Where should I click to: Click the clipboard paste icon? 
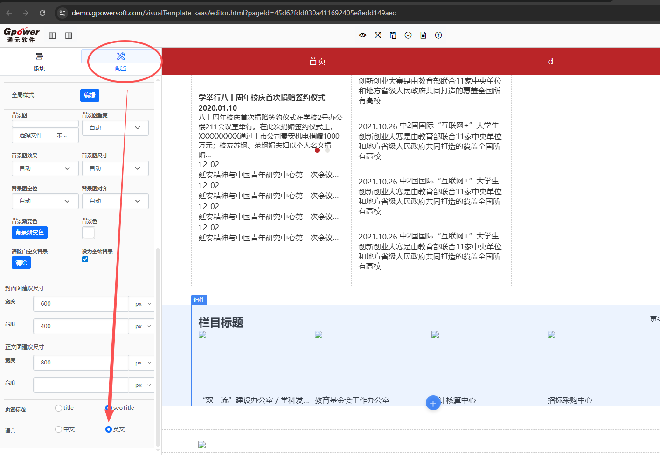point(393,35)
